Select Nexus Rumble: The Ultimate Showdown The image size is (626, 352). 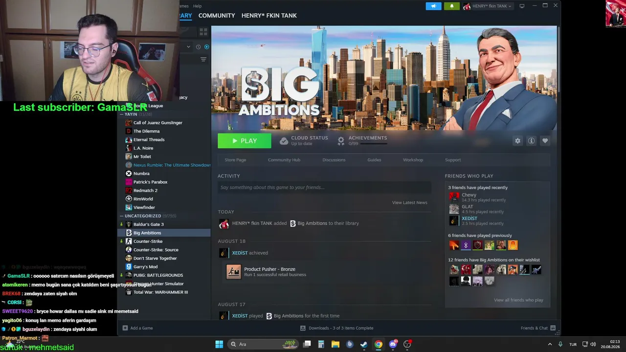172,165
